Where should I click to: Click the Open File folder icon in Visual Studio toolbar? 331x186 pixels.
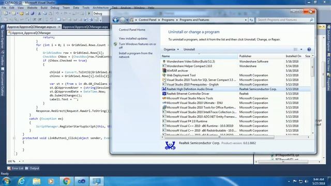pos(21,13)
